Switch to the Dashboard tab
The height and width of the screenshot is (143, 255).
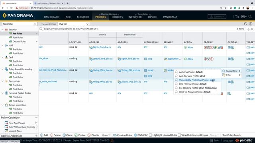[x=51, y=17]
